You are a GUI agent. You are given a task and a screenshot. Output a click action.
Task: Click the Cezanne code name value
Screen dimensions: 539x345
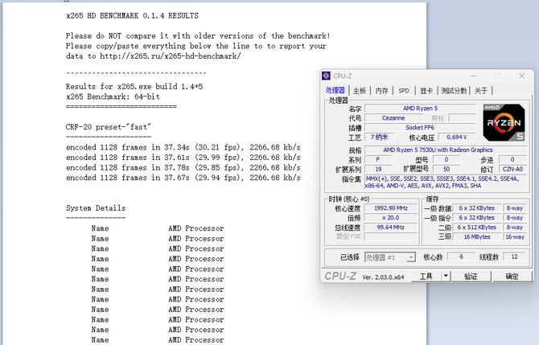393,118
